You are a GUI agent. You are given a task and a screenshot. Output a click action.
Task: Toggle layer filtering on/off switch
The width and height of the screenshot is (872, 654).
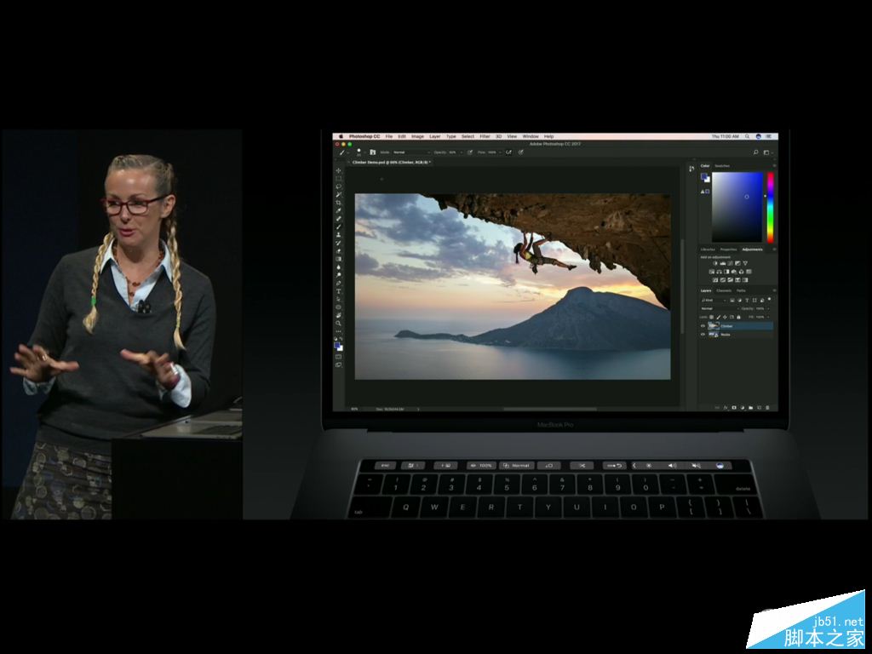[769, 299]
